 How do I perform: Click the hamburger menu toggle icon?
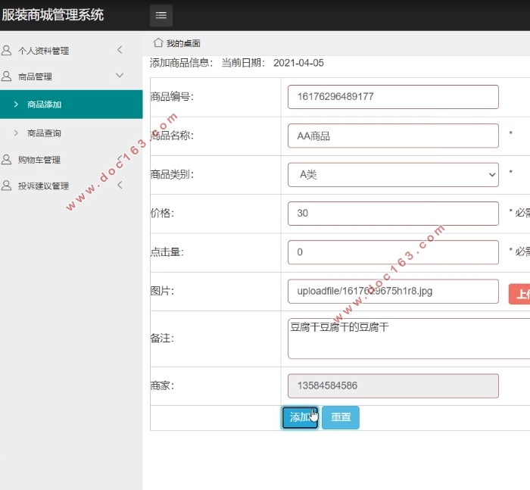(161, 15)
